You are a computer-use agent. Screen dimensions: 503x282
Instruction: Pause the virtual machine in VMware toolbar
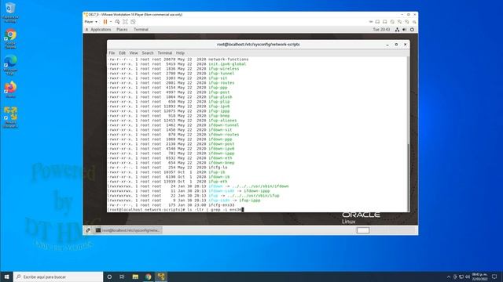pos(105,22)
